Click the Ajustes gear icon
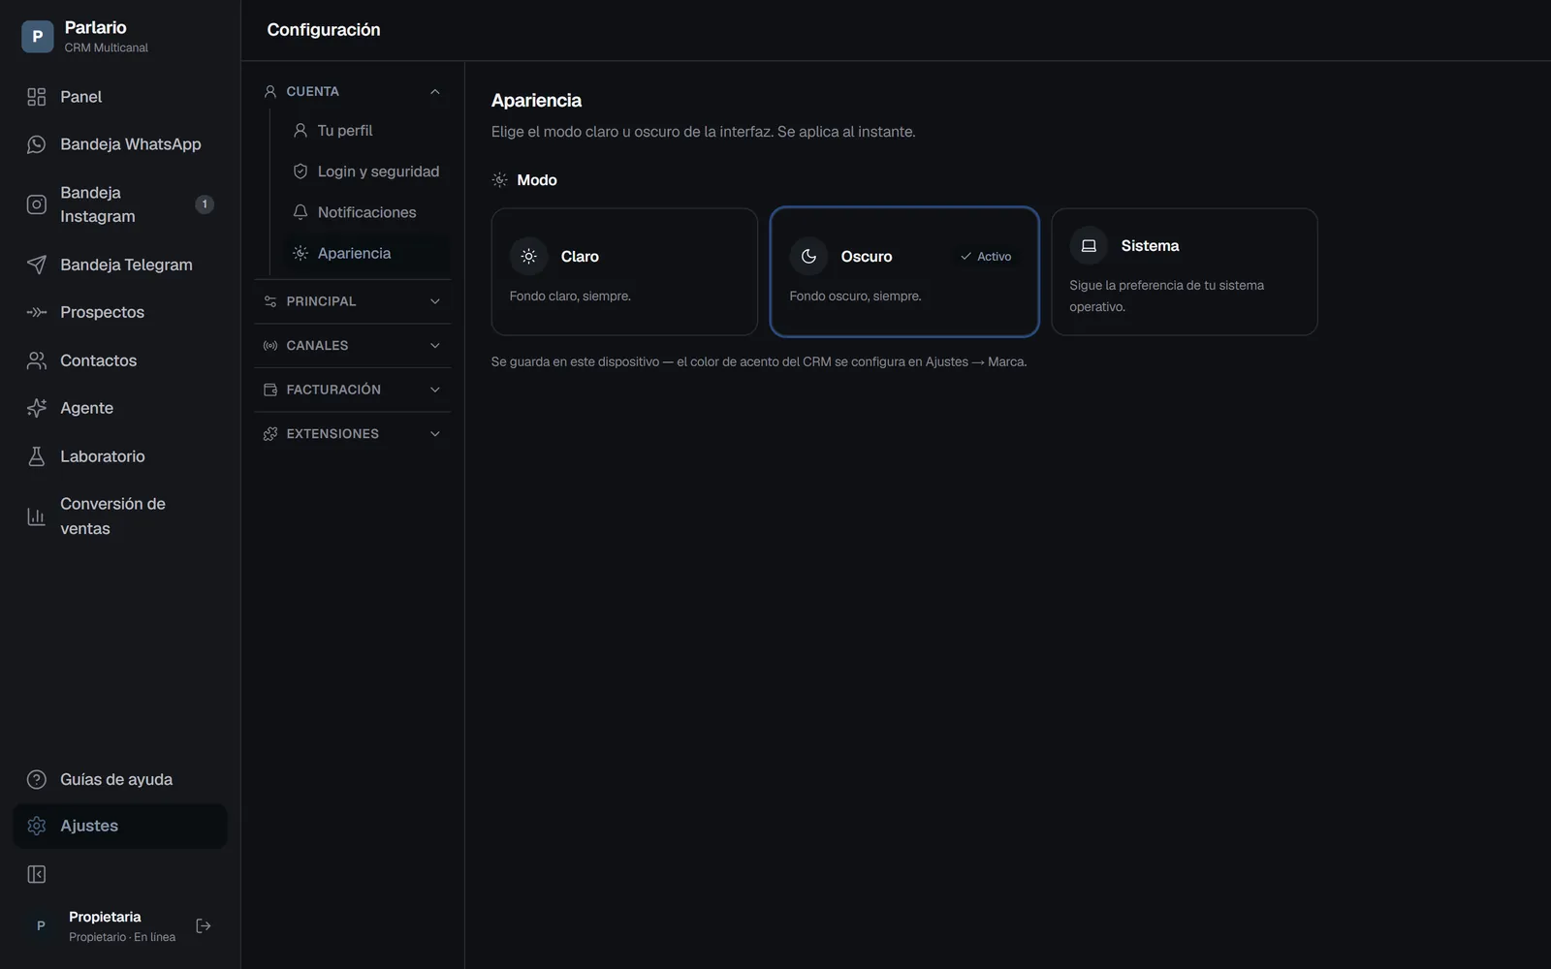This screenshot has height=969, width=1551. 37,826
